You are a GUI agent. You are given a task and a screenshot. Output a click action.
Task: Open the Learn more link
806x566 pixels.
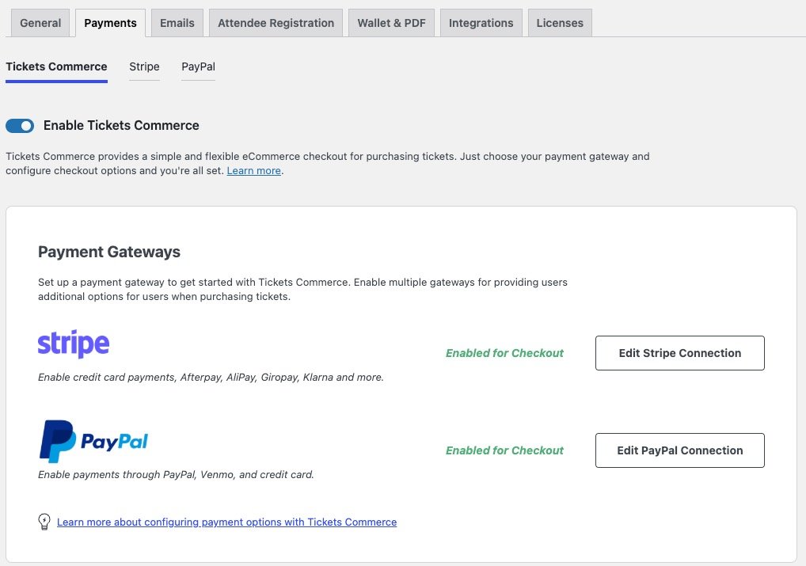[253, 170]
